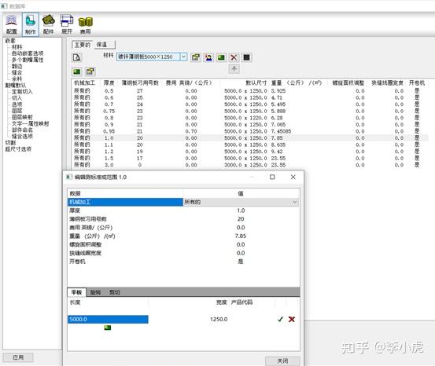The width and height of the screenshot is (435, 366).
Task: Click the 5000.0 length input field
Action: (x=108, y=319)
